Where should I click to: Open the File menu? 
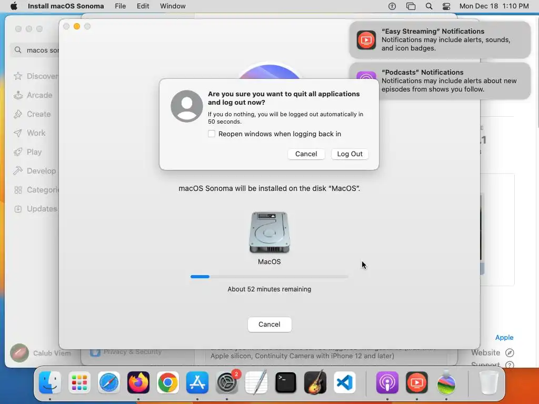pyautogui.click(x=121, y=6)
